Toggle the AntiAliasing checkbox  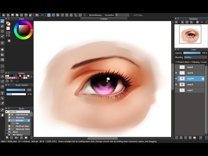[x=90, y=15]
